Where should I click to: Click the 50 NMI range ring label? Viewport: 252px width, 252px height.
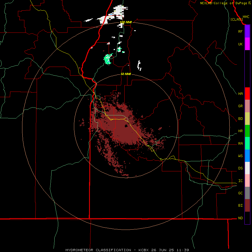126,74
